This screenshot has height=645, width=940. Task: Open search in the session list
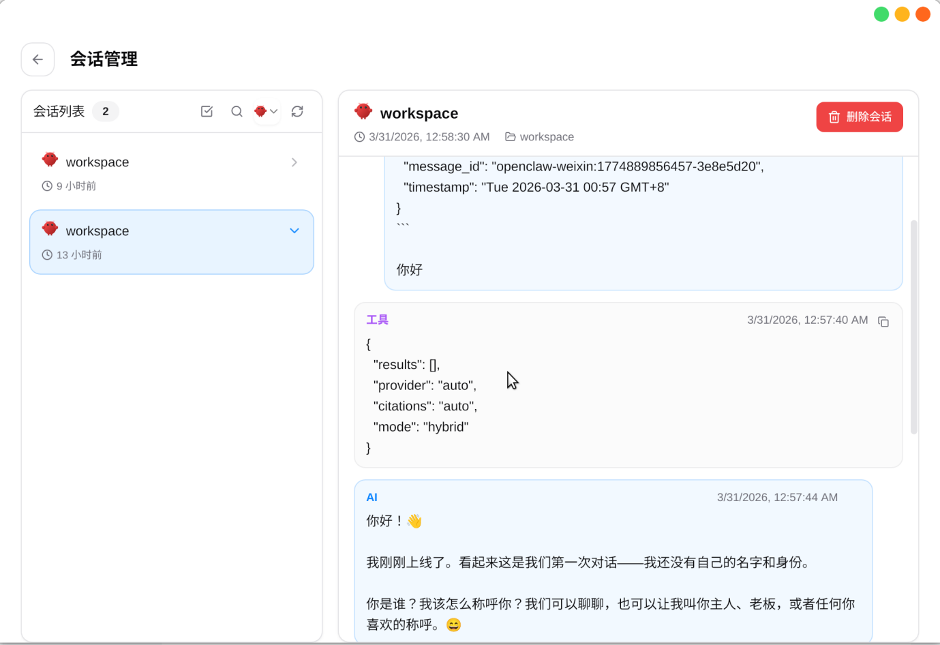click(237, 111)
